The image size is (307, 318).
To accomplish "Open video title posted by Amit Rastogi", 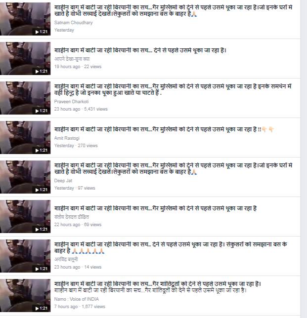I will (x=164, y=129).
